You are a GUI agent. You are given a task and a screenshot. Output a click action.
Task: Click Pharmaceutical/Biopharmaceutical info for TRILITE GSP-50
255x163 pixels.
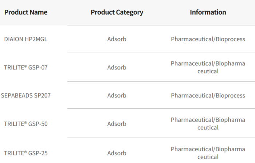(208, 124)
